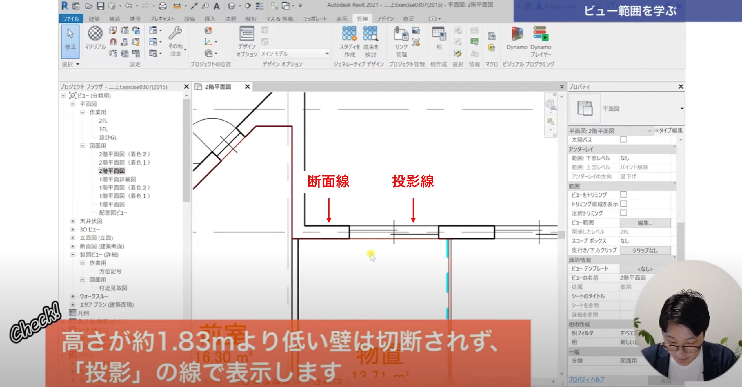
Task: Enable the Sun Path (太陽パス) checkbox
Action: tap(623, 140)
